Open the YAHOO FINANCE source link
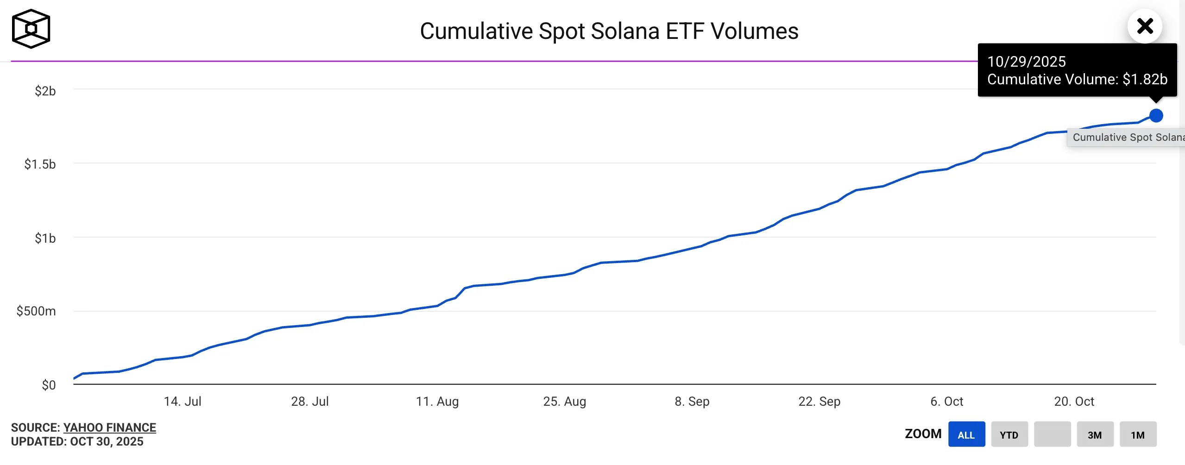 pos(110,427)
